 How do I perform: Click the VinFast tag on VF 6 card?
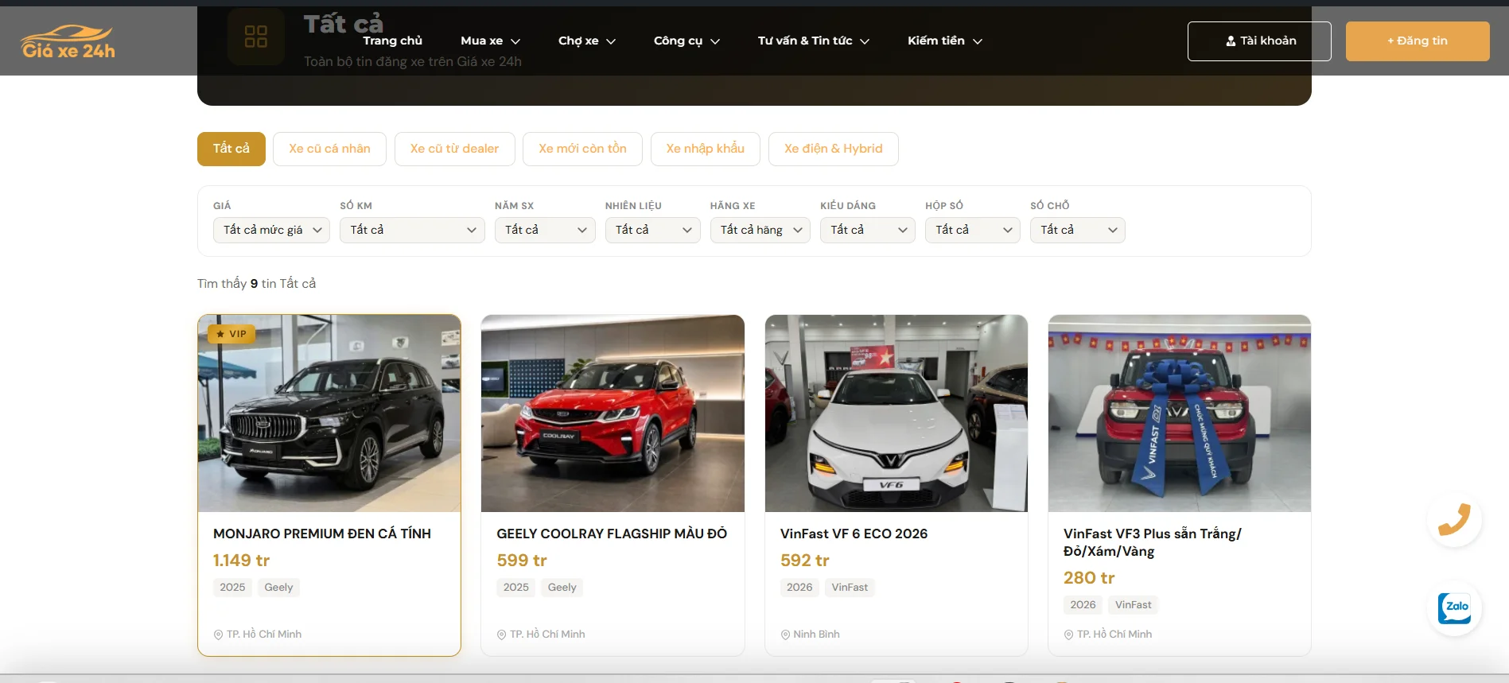[x=850, y=588]
